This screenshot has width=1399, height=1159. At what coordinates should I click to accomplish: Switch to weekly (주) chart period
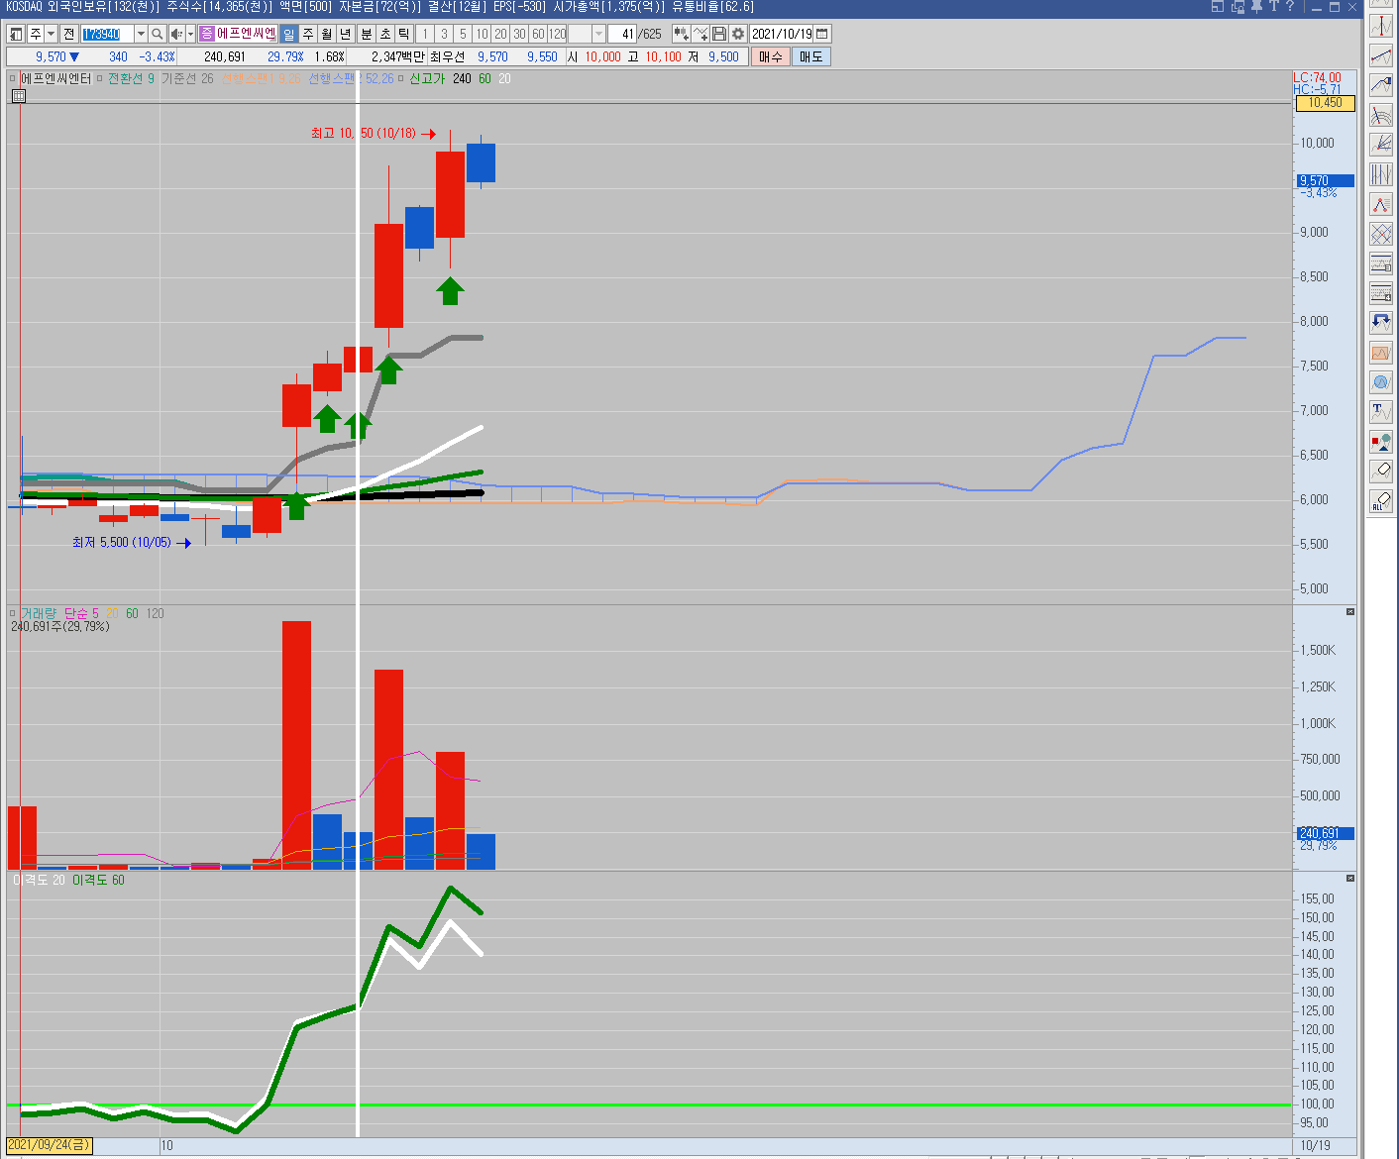click(308, 34)
